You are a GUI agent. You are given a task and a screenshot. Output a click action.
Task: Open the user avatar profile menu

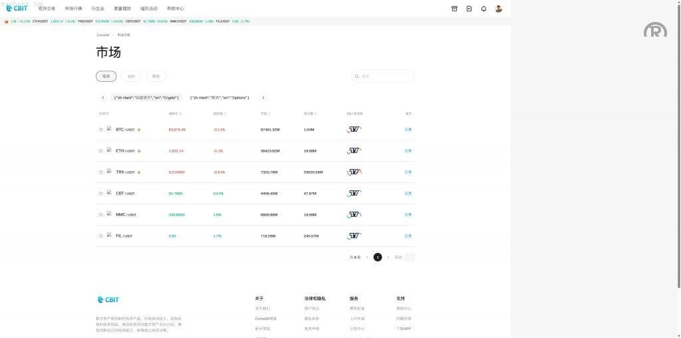499,9
